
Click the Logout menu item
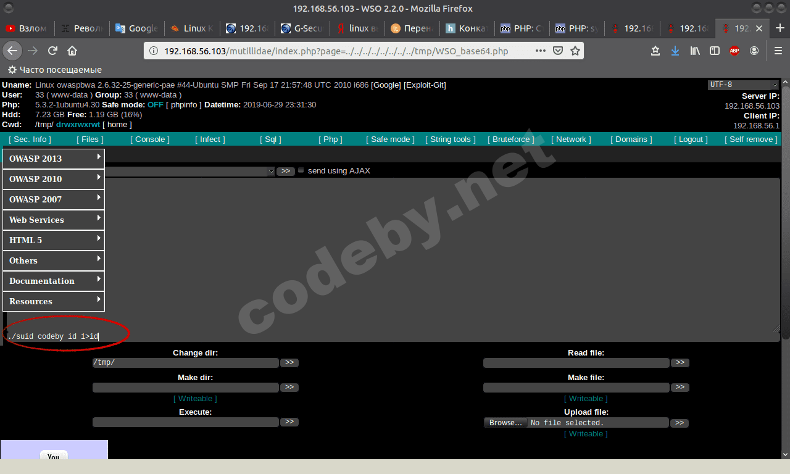click(x=691, y=139)
